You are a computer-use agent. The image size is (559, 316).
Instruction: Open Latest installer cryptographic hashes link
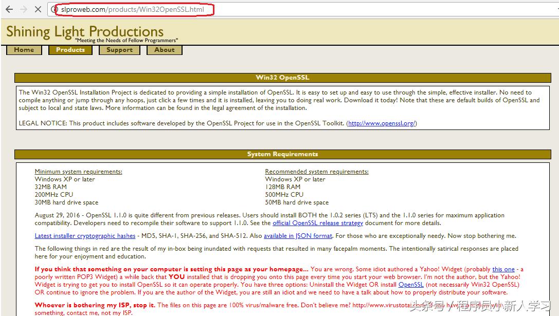tap(85, 236)
